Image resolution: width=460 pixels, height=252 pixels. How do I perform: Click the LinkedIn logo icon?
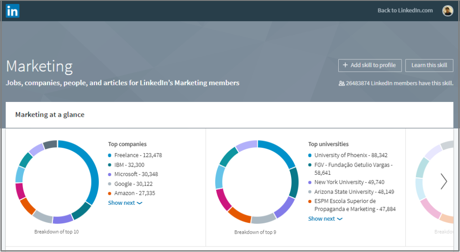click(12, 11)
